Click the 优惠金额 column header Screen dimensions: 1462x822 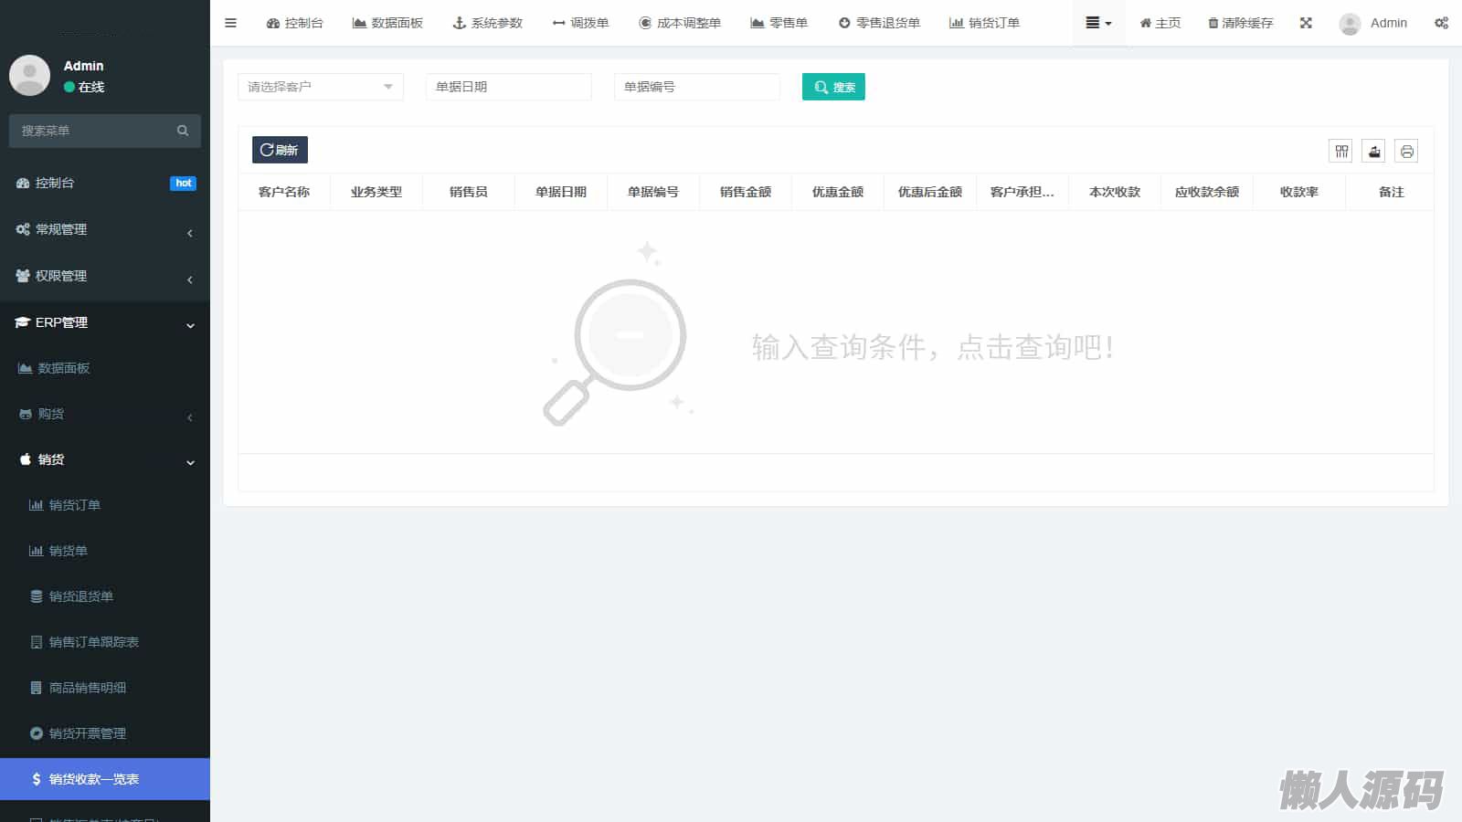tap(838, 192)
